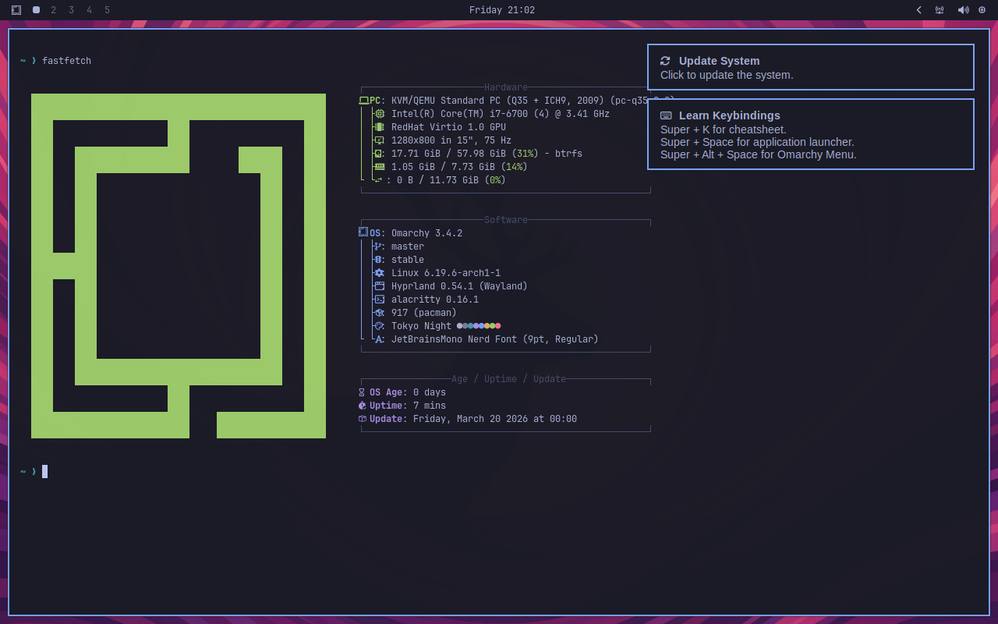Click the GPU icon beside RedHat Virtio 1.0
This screenshot has height=624, width=998.
click(379, 126)
